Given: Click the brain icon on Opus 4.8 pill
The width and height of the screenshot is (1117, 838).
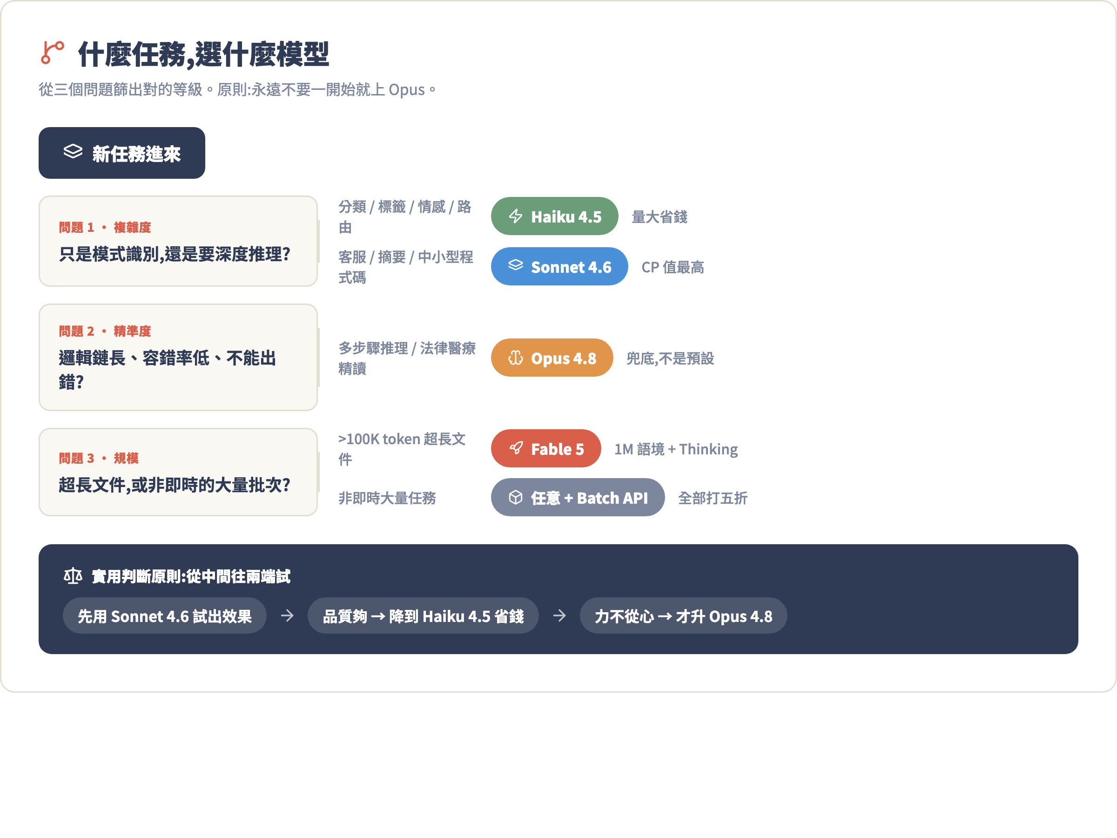Looking at the screenshot, I should pyautogui.click(x=515, y=358).
